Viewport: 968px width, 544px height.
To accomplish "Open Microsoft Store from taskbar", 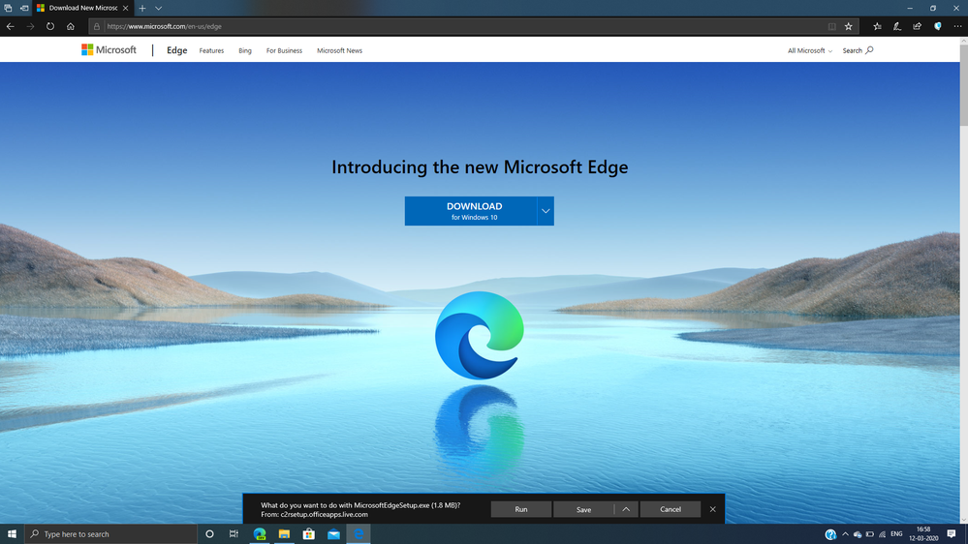I will click(x=309, y=534).
